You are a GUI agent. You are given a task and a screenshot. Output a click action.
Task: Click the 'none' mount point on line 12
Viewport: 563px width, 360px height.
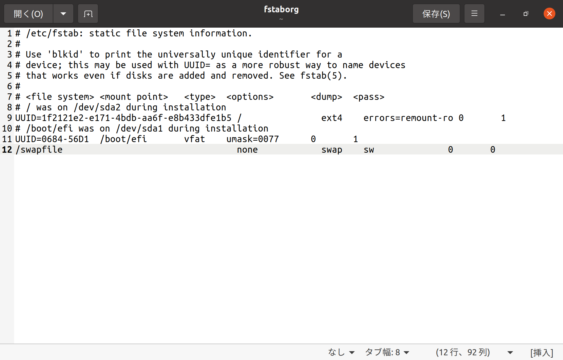pos(247,149)
